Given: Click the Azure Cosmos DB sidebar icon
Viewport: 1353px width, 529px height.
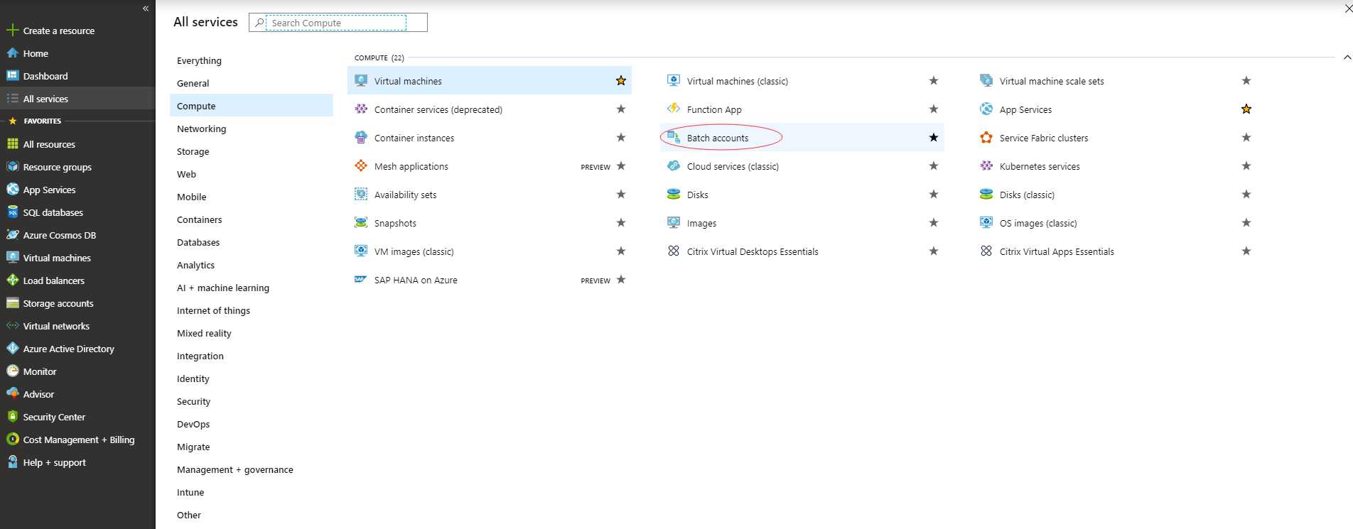Looking at the screenshot, I should [x=12, y=234].
